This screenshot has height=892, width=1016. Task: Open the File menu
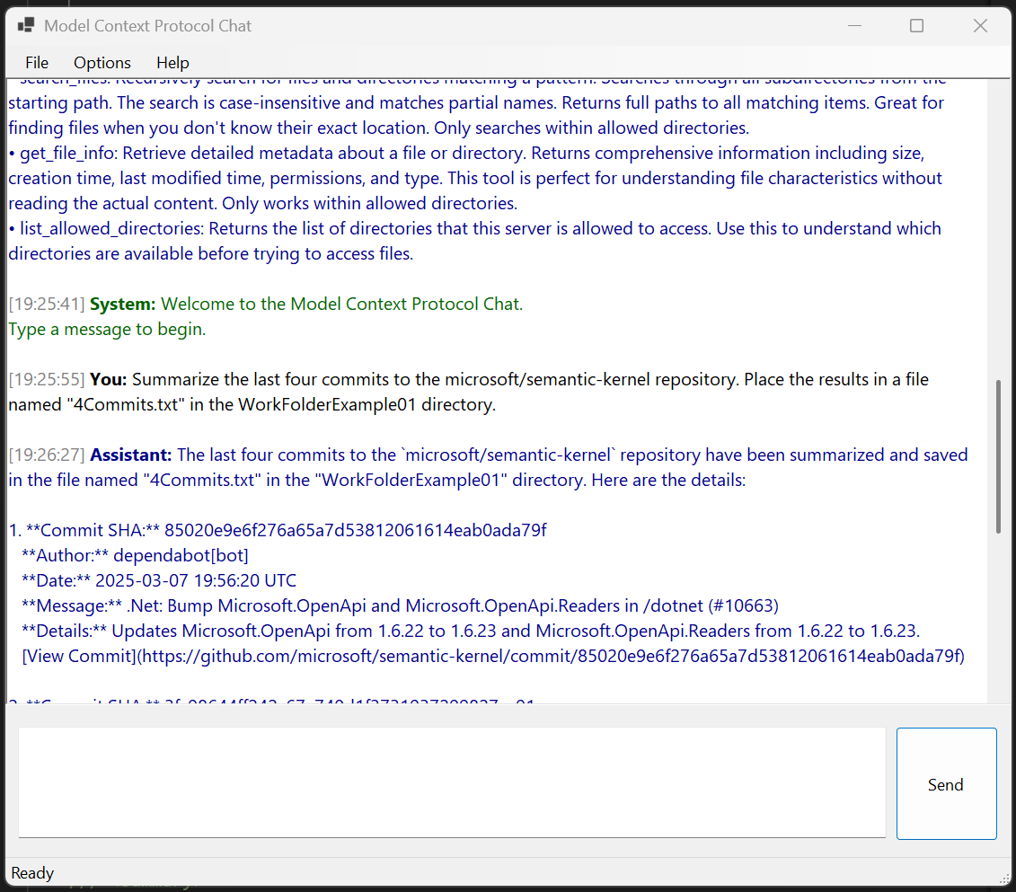37,62
